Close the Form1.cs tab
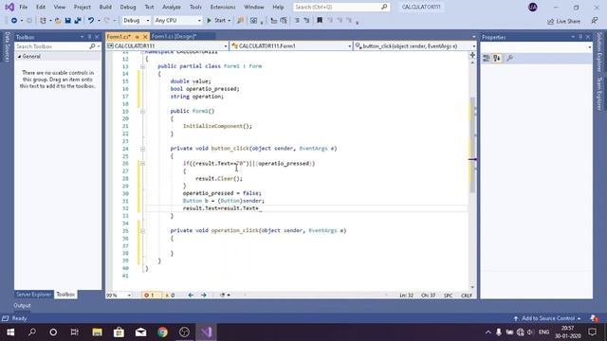The image size is (607, 341). 145,37
